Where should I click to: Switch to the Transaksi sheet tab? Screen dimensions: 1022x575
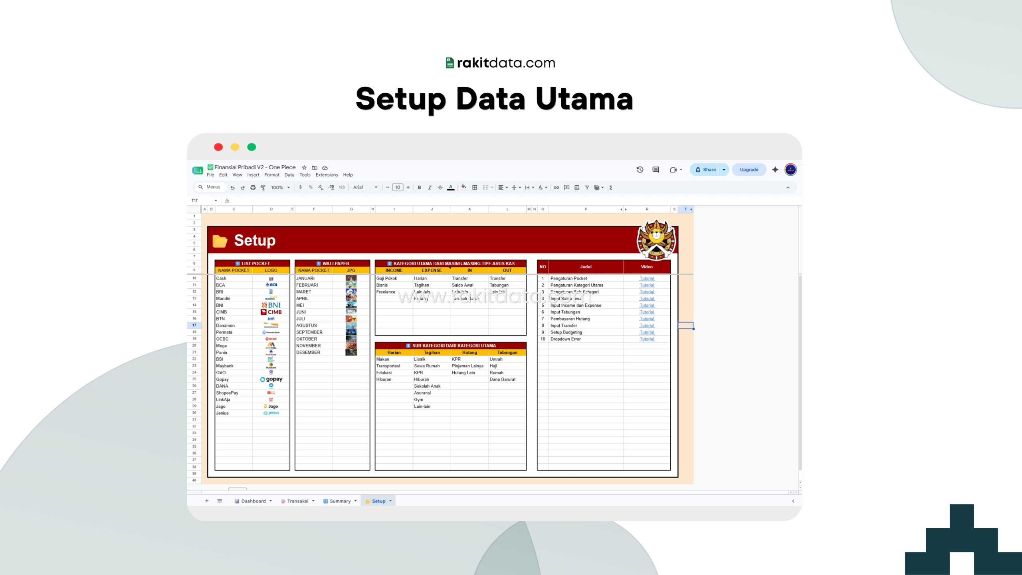297,501
